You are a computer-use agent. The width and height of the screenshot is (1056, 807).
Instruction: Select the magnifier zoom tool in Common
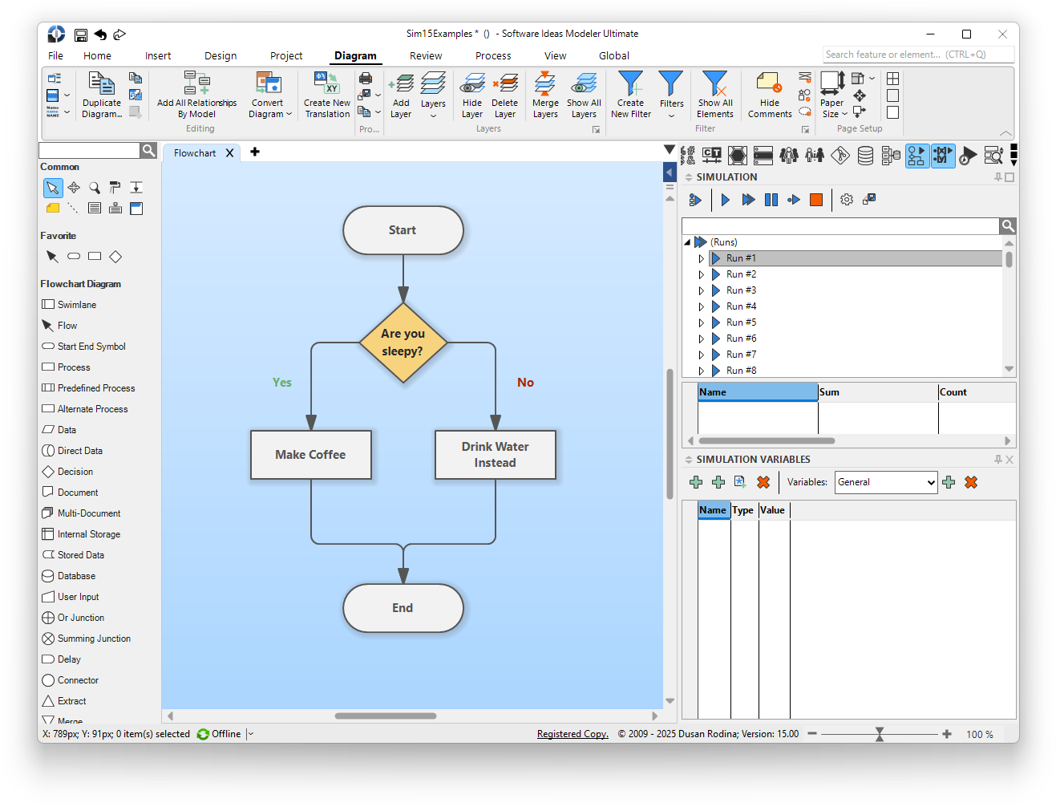click(x=95, y=188)
